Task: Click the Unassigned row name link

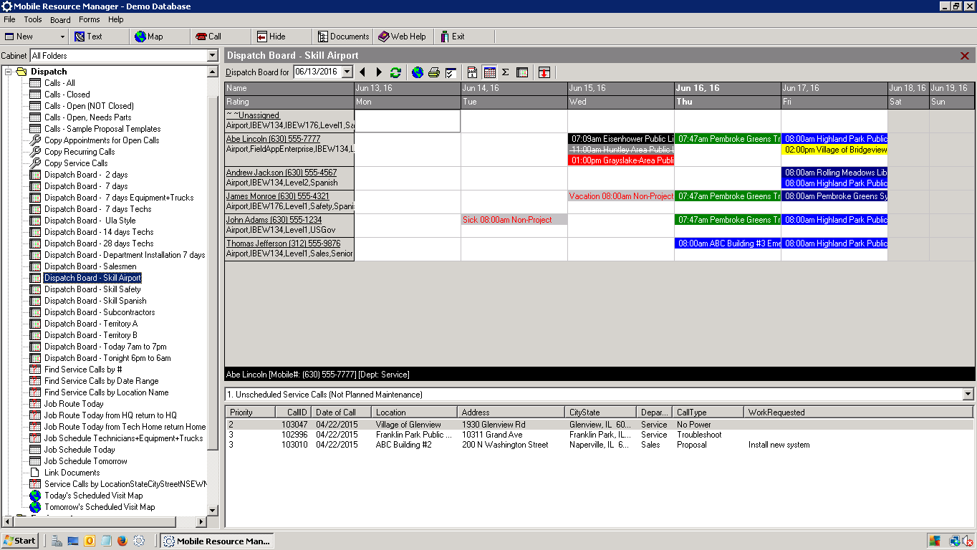Action: pos(253,115)
